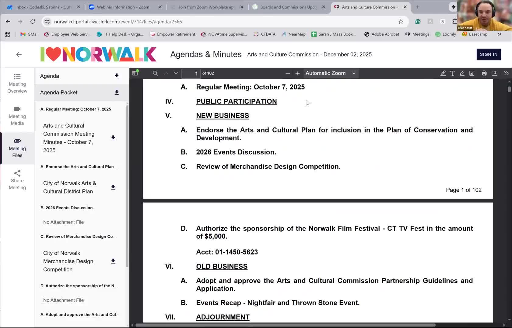Open the PDF tools chevron menu

(506, 73)
